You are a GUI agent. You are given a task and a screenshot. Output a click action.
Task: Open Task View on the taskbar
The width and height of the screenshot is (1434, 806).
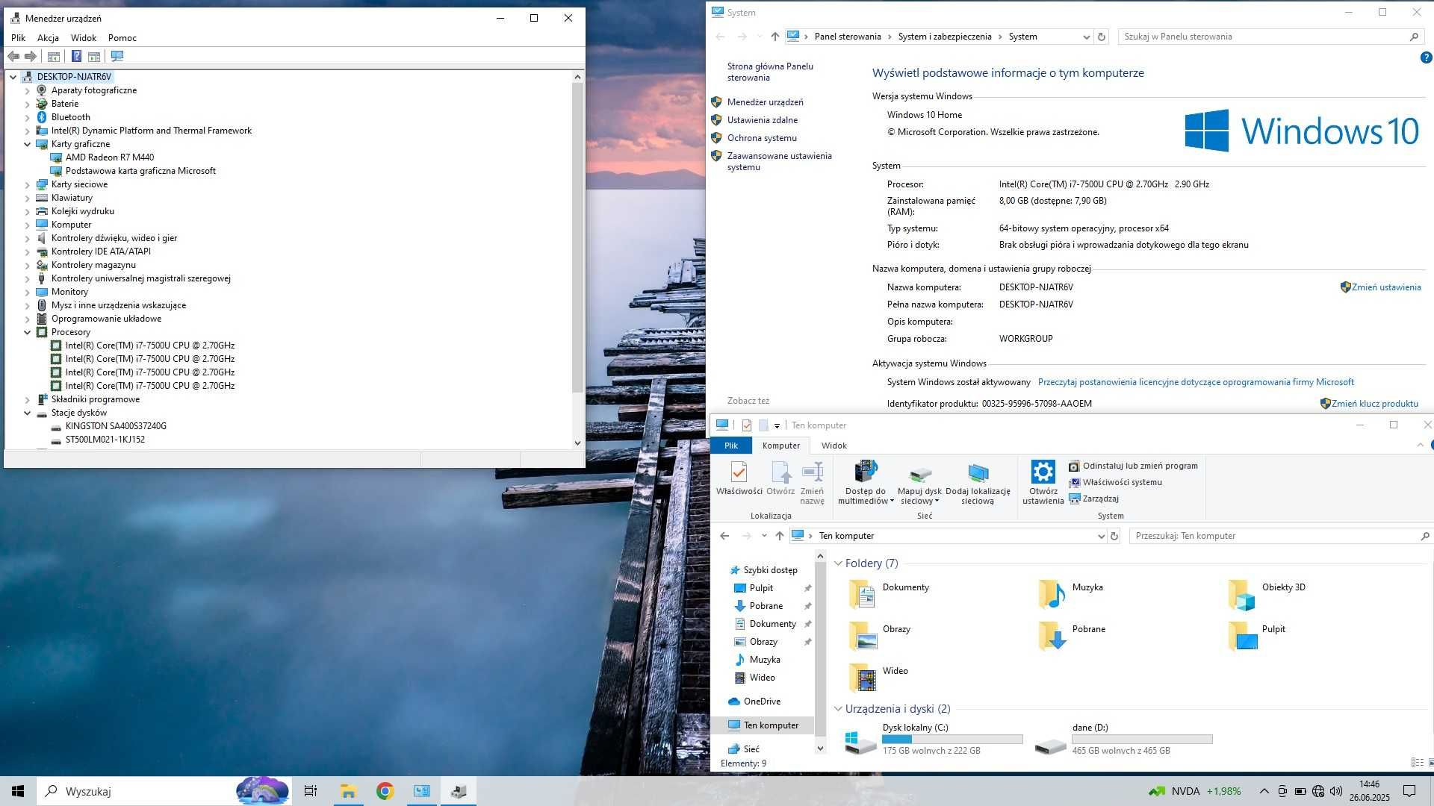coord(311,791)
